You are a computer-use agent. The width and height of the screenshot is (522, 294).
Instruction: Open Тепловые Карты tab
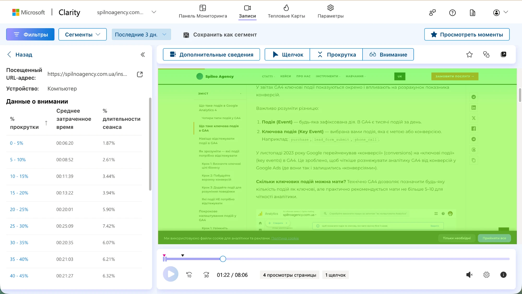click(x=286, y=12)
